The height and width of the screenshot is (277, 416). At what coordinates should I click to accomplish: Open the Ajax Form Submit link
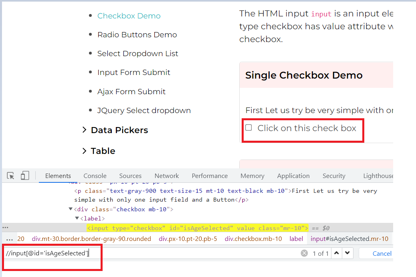click(131, 91)
